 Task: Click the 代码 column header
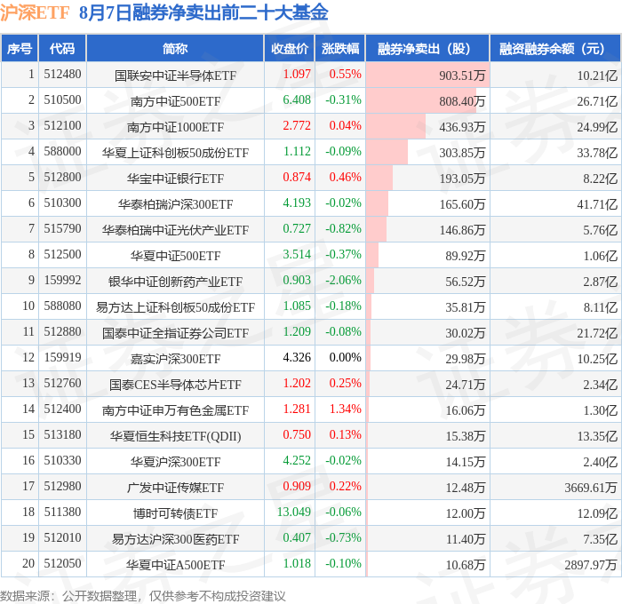tap(62, 48)
